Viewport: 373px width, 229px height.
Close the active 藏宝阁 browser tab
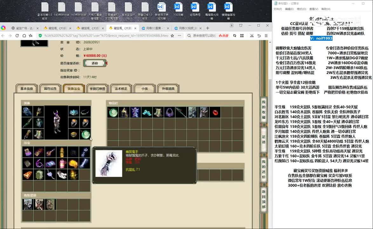click(135, 28)
